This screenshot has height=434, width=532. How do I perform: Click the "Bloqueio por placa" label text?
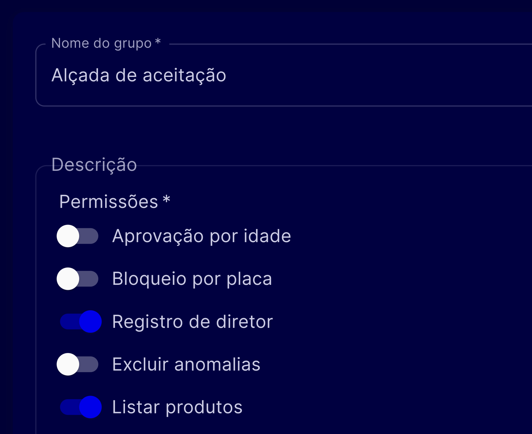pos(192,279)
